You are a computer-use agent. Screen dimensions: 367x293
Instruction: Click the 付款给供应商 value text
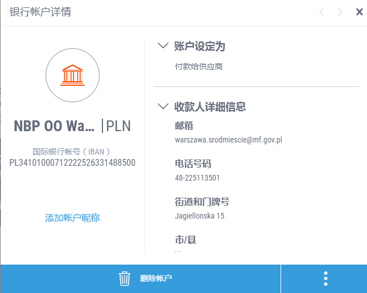pyautogui.click(x=199, y=66)
